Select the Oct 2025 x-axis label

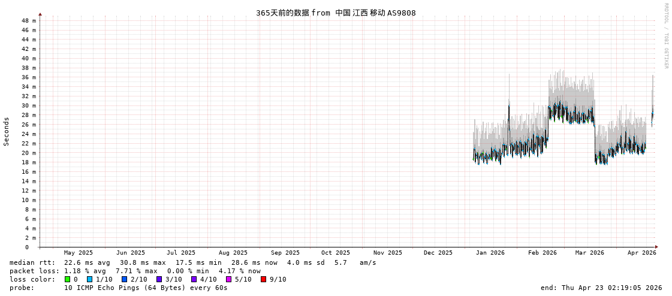(x=335, y=253)
